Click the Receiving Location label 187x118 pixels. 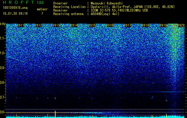coord(69,7)
